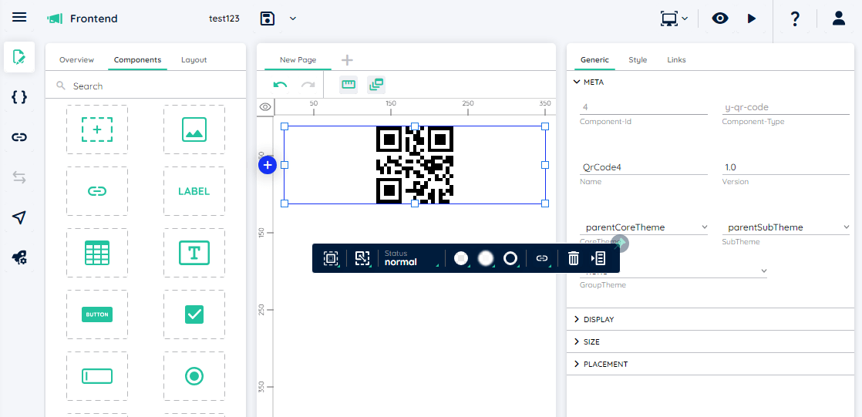Open the shadow swatch in the floating toolbar
The image size is (862, 417).
click(486, 258)
